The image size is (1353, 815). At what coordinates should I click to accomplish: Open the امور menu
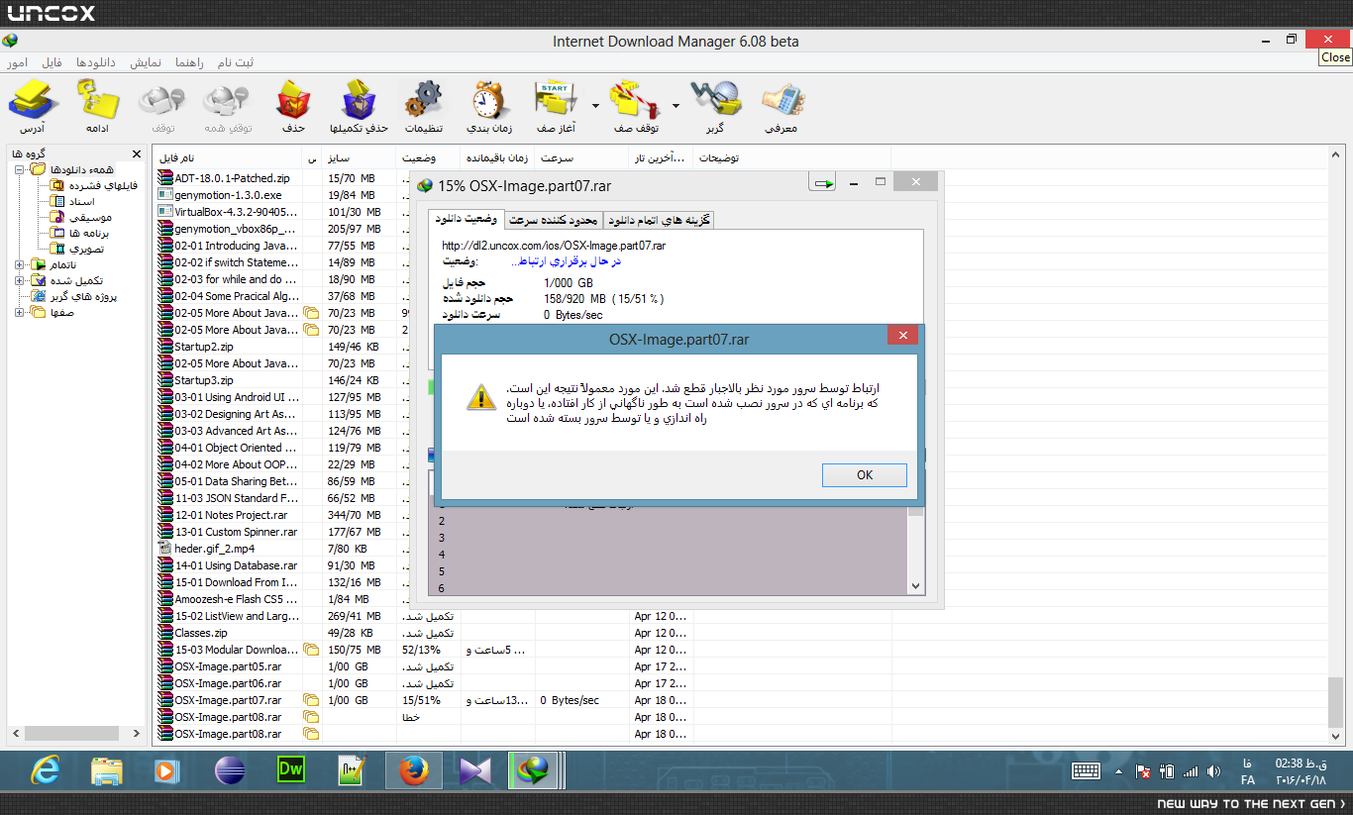coord(17,62)
